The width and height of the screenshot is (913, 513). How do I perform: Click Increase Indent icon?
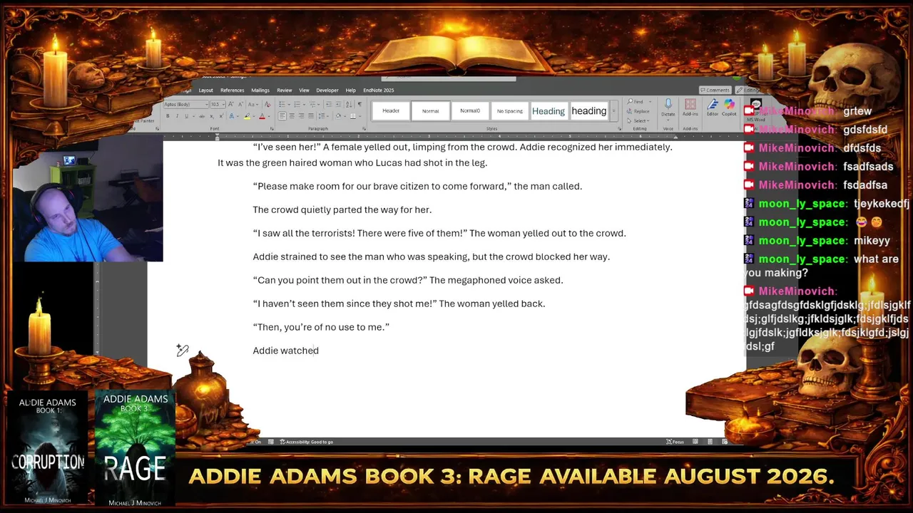(338, 104)
